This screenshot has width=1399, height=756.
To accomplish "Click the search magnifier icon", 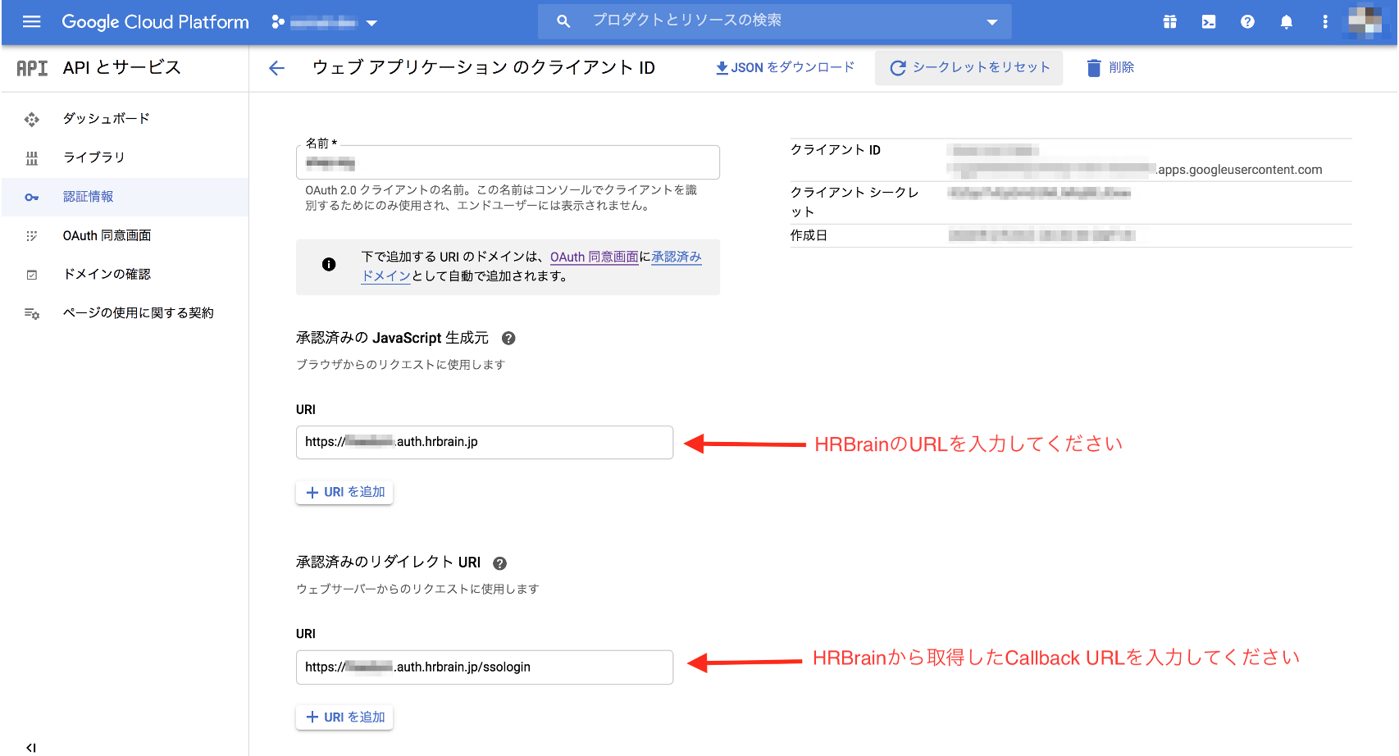I will (x=563, y=21).
